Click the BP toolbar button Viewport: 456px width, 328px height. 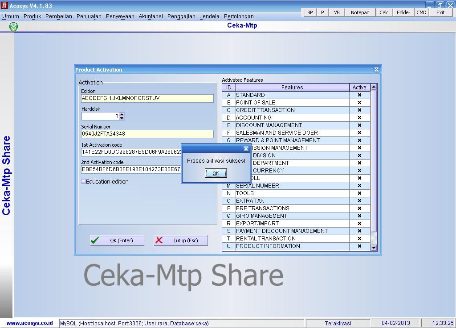coord(310,12)
